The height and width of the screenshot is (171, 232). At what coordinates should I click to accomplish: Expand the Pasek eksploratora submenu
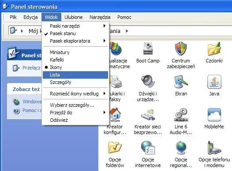click(75, 41)
